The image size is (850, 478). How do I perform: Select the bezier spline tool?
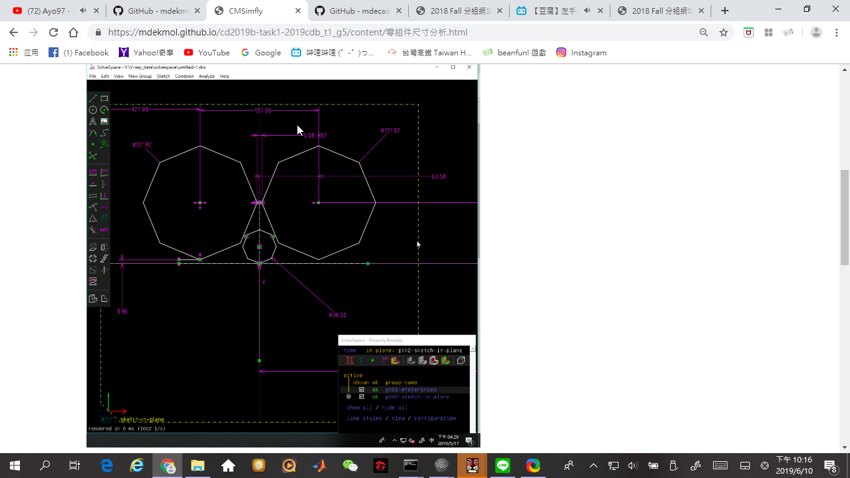click(104, 132)
